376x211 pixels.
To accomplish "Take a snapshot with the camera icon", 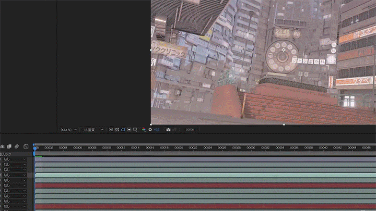I will [168, 129].
